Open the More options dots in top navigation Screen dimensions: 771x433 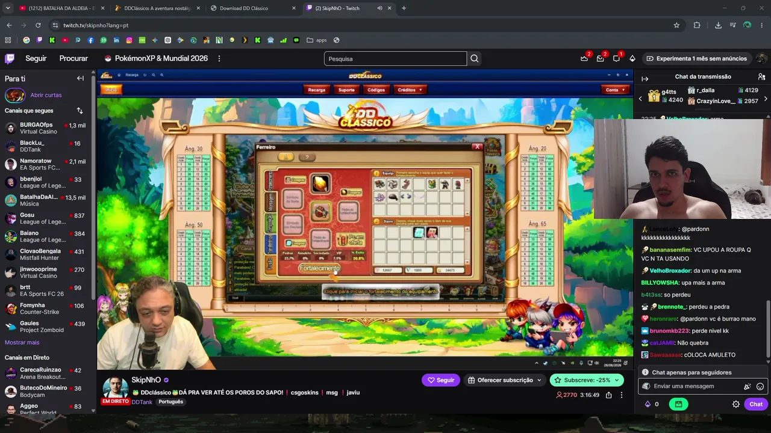pos(219,58)
